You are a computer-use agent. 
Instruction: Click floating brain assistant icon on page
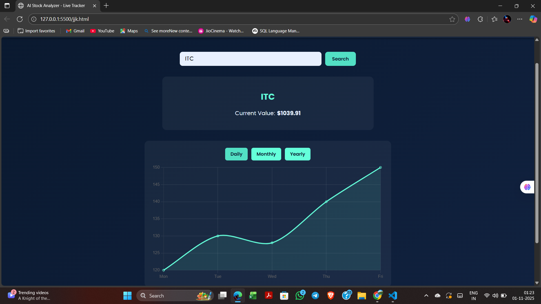click(527, 187)
